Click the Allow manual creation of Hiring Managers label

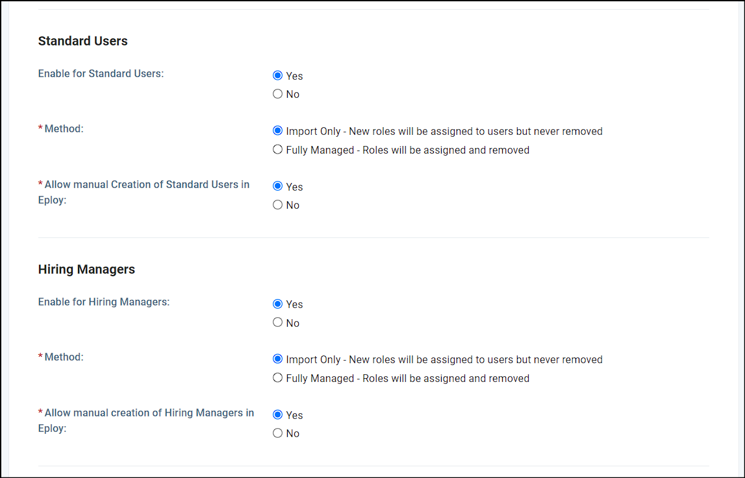pyautogui.click(x=145, y=420)
